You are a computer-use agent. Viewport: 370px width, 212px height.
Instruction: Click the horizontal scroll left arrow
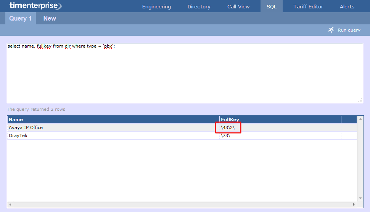pyautogui.click(x=10, y=205)
